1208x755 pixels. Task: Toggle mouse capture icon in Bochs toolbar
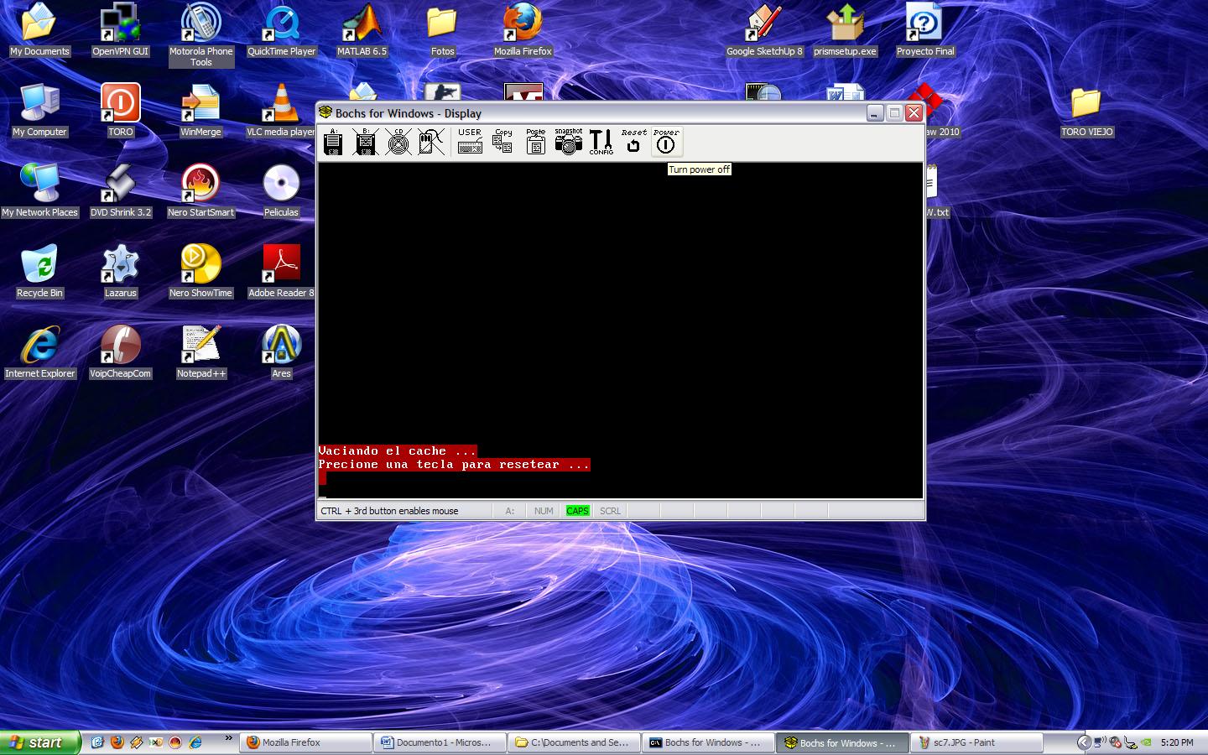[431, 142]
